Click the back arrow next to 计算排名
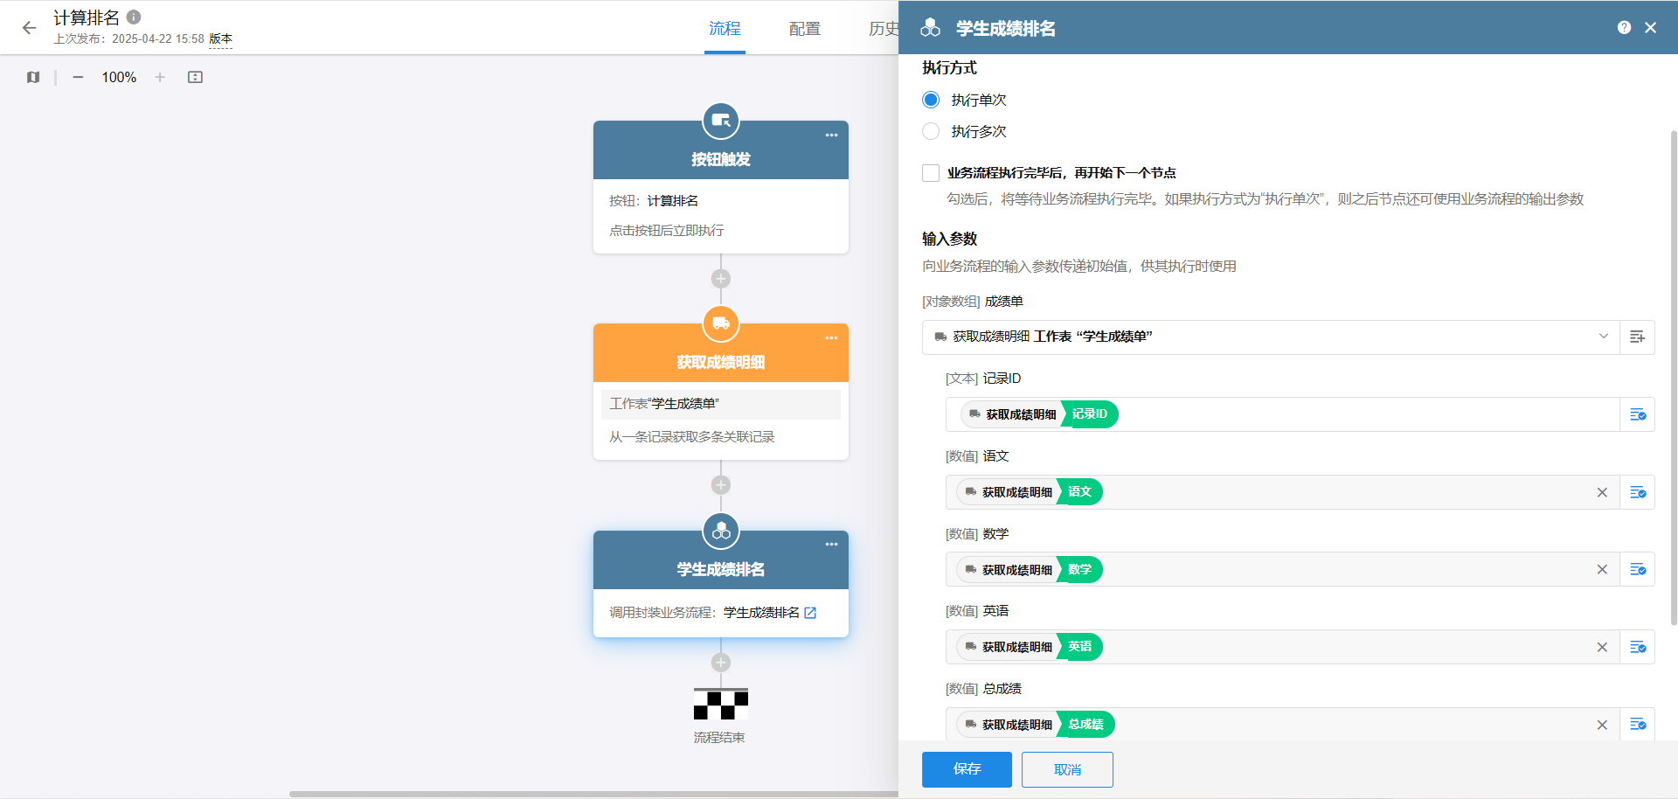The image size is (1678, 799). pyautogui.click(x=29, y=28)
